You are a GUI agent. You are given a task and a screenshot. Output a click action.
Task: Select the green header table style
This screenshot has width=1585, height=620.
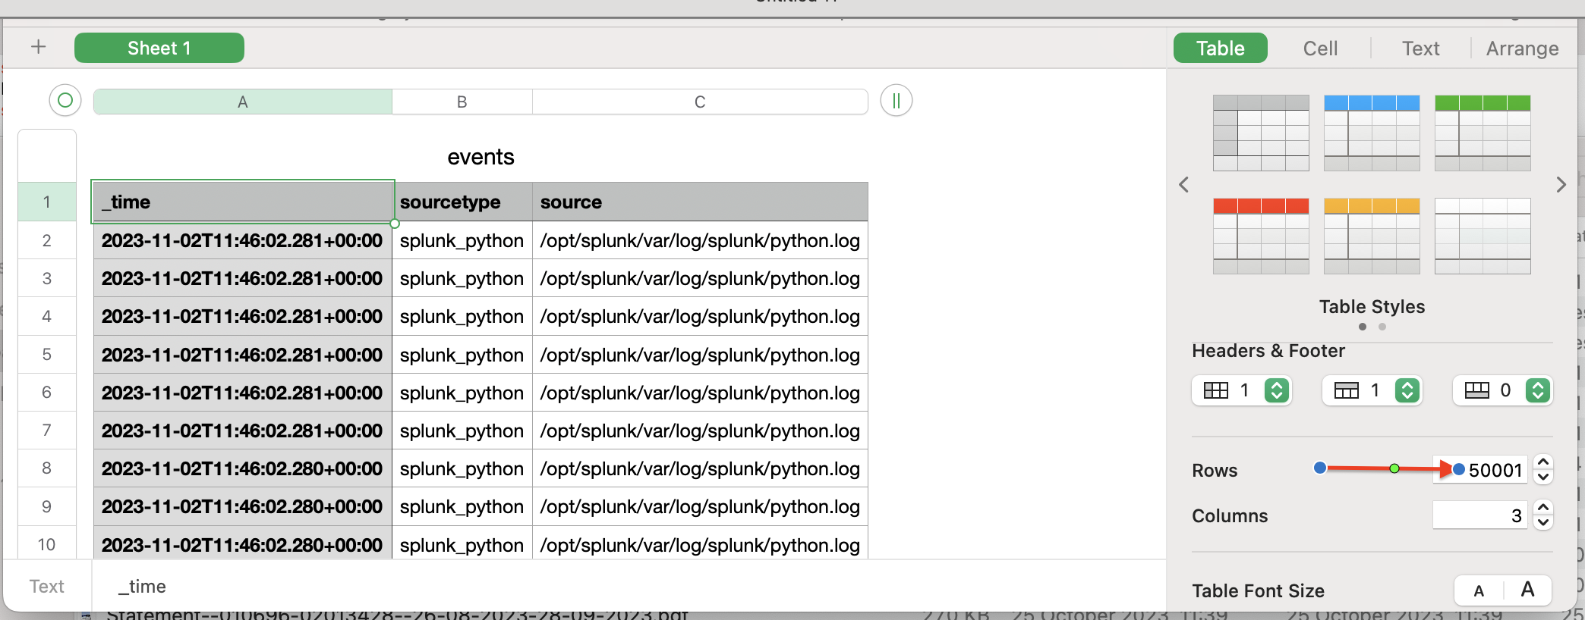coord(1482,133)
